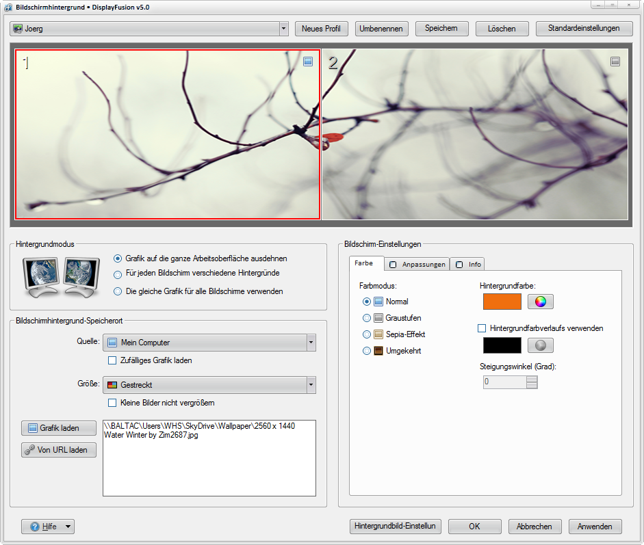
Task: Click Umbenennen button
Action: tap(381, 29)
